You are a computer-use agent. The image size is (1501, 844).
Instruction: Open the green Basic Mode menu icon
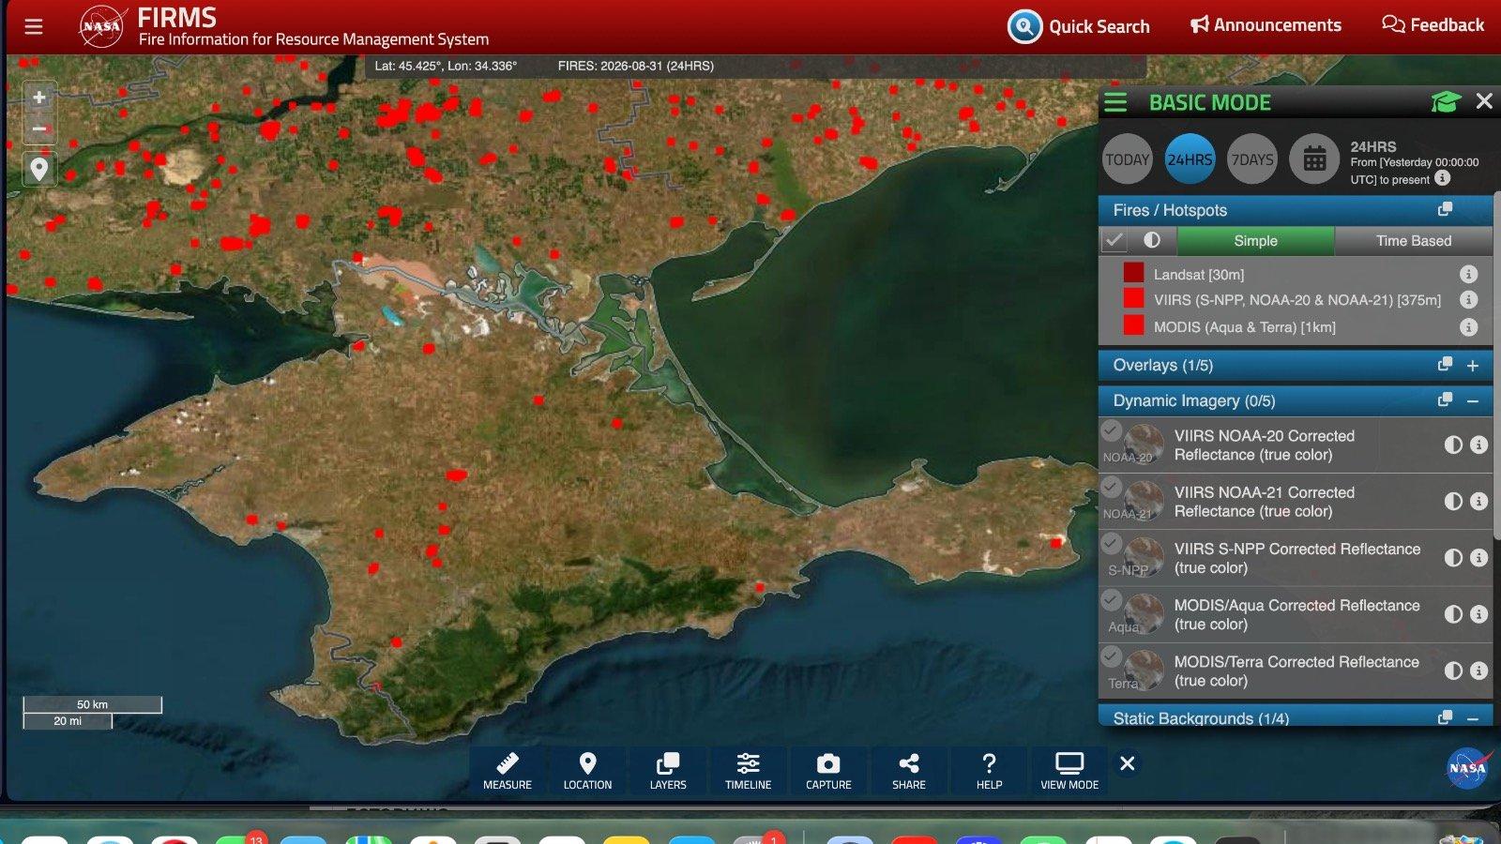point(1115,102)
